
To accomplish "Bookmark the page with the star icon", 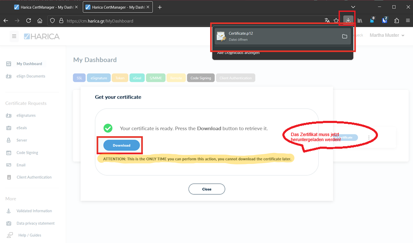I will point(336,21).
